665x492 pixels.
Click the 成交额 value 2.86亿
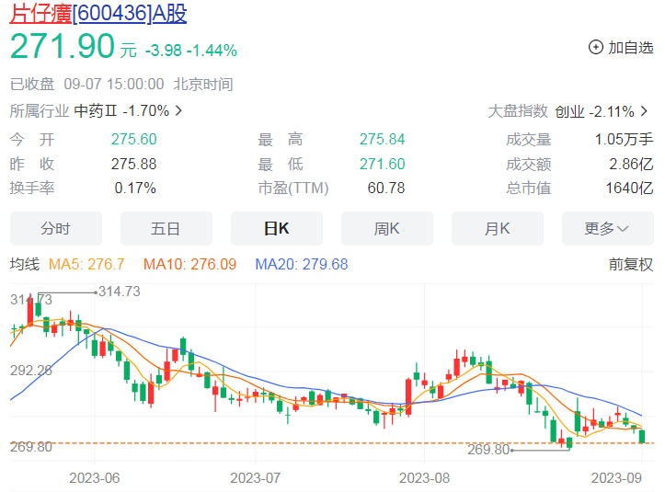coord(631,164)
